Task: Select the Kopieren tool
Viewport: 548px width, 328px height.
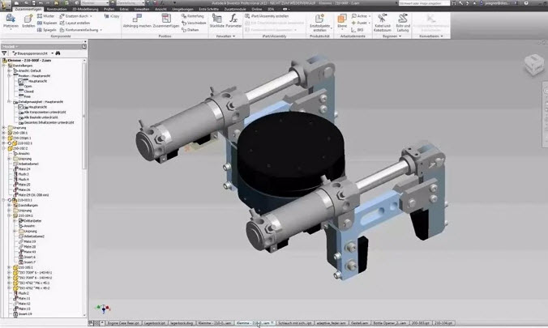Action: point(47,23)
